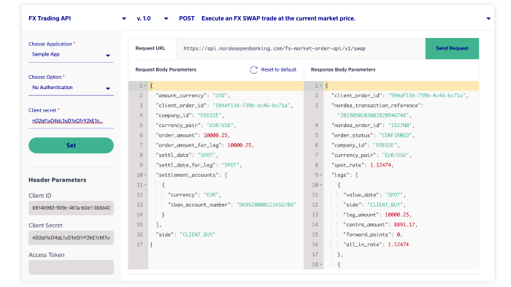Viewport: 511px width, 287px height.
Task: Open the Choose Application Sample App dropdown
Action: (71, 55)
